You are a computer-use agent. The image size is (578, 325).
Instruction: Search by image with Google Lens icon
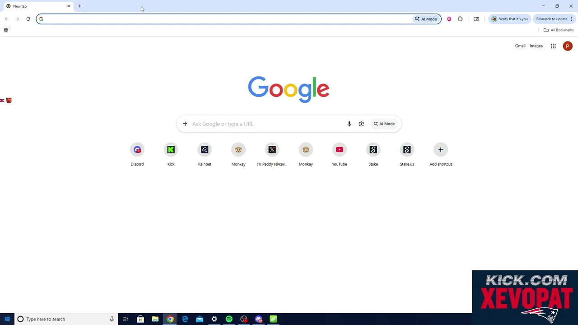(x=361, y=124)
